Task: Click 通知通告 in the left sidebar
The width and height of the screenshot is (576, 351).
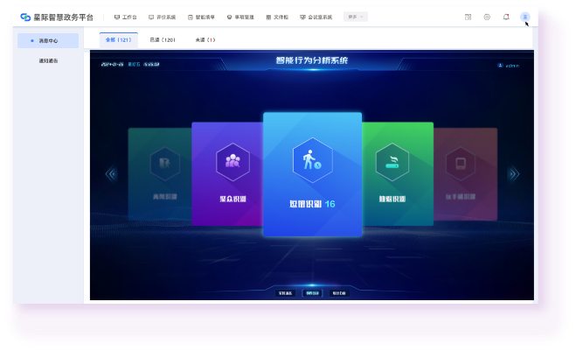Action: (x=49, y=60)
